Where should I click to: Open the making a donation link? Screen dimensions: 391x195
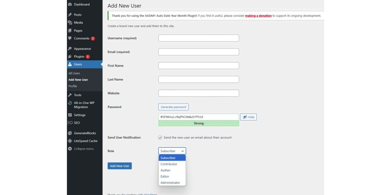tap(258, 15)
